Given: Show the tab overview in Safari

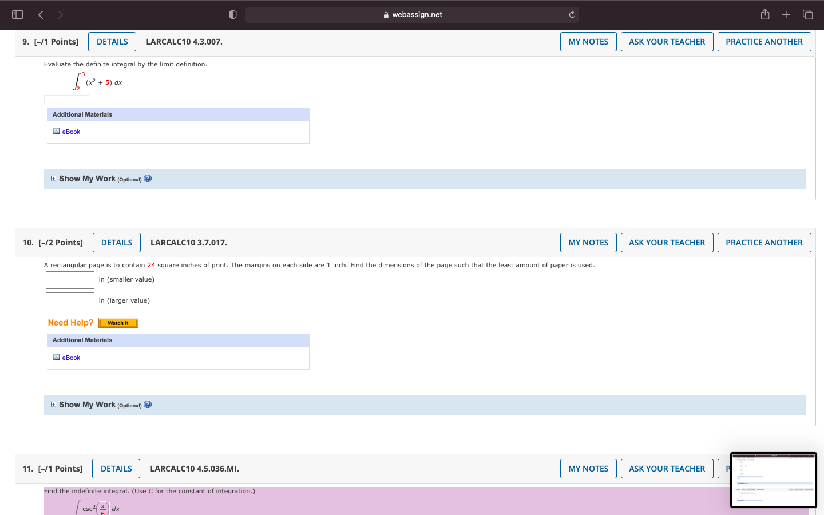Looking at the screenshot, I should [x=807, y=14].
